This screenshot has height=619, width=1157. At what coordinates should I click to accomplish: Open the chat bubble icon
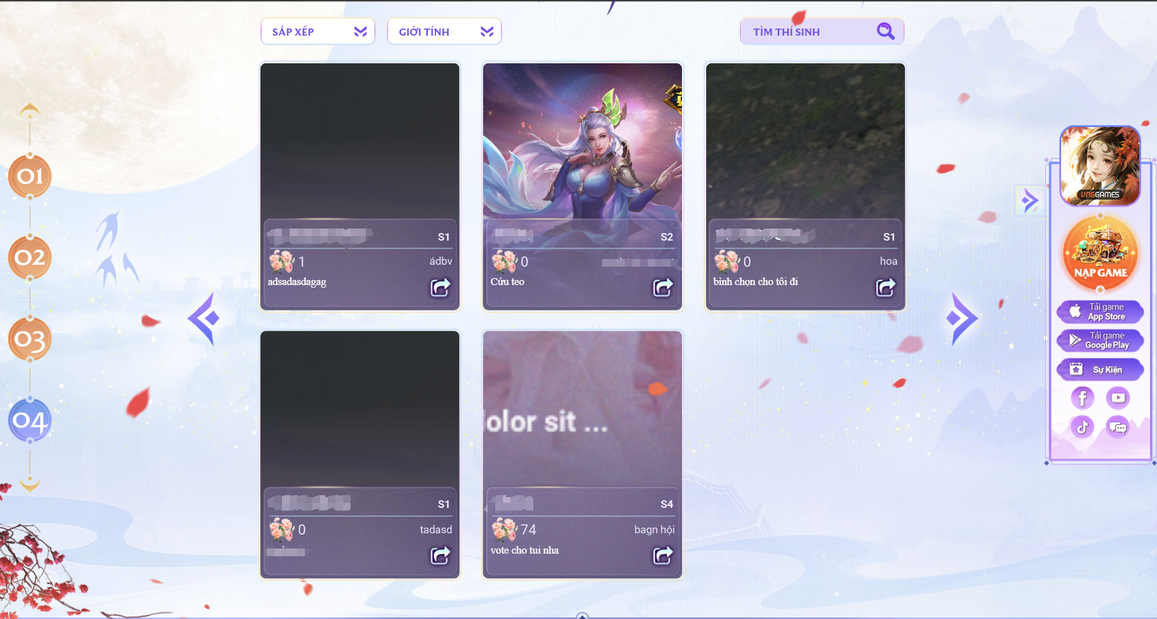(x=1118, y=427)
